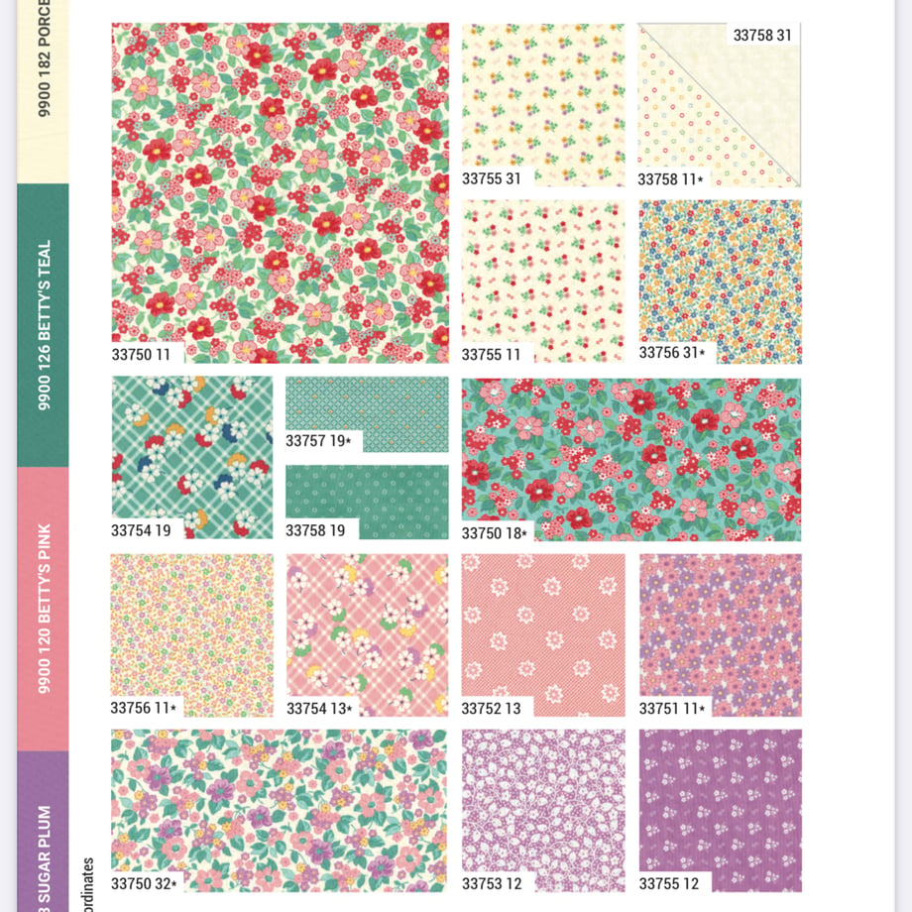Pick the pink plaid swatch 33754 13
Viewport: 912px width, 912px height.
point(367,635)
